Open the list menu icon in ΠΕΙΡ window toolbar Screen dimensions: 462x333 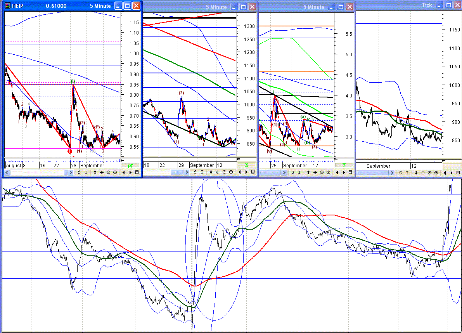click(x=137, y=172)
